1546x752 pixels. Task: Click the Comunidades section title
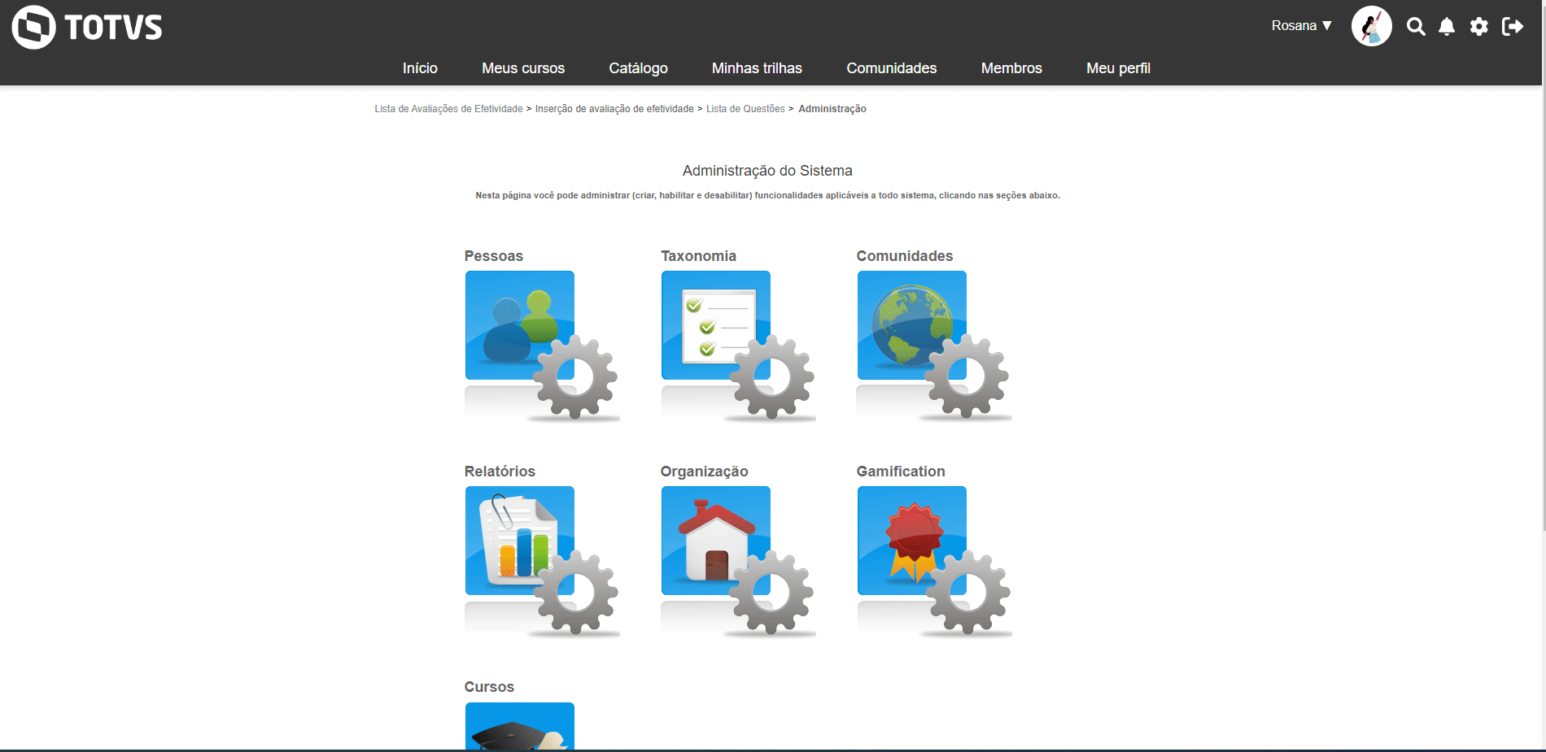(905, 256)
